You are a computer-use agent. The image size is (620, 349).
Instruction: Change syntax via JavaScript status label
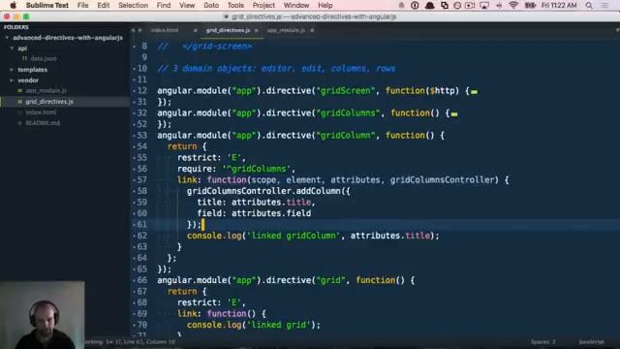pyautogui.click(x=592, y=342)
